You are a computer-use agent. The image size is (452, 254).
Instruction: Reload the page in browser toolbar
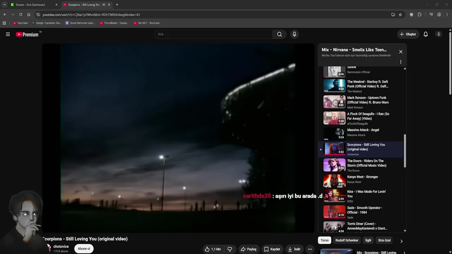coord(20,14)
